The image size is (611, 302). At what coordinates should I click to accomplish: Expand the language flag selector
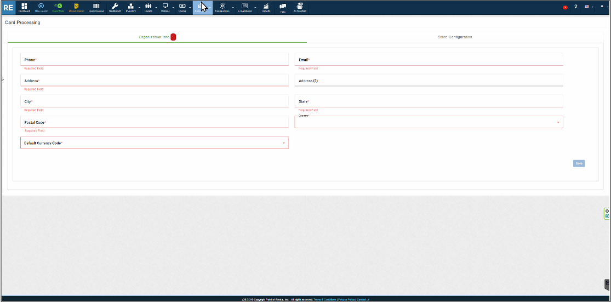tap(589, 7)
